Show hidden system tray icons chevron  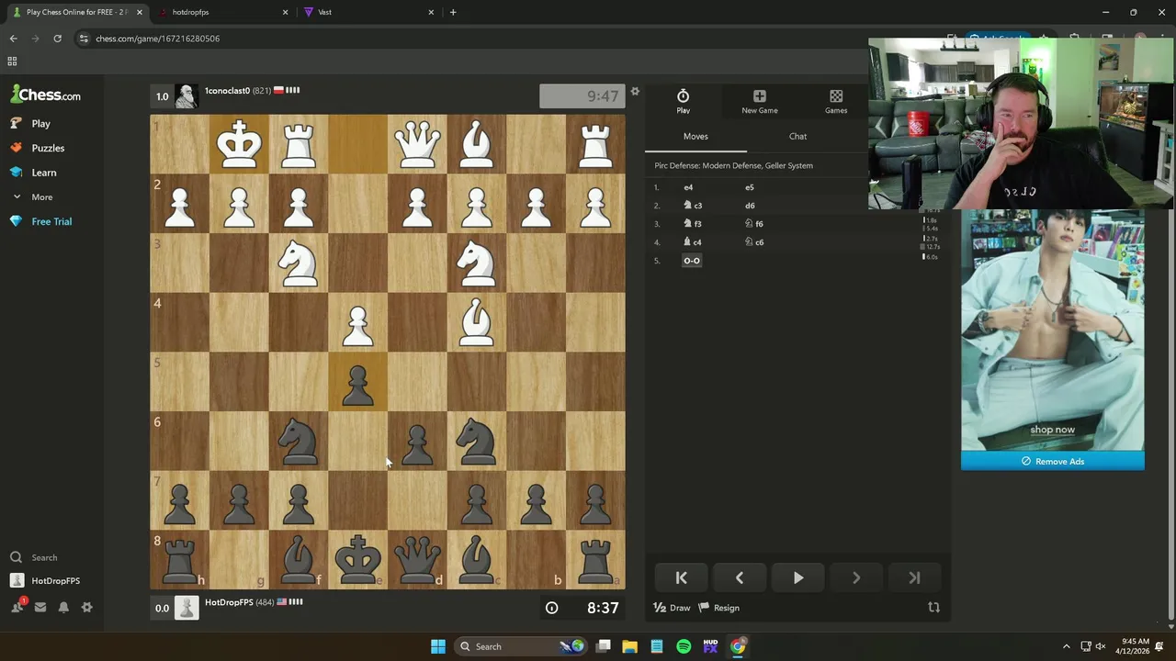tap(1066, 646)
